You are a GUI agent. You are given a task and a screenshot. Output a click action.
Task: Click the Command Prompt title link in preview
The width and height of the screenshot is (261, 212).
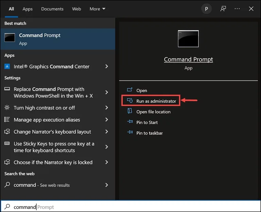188,59
